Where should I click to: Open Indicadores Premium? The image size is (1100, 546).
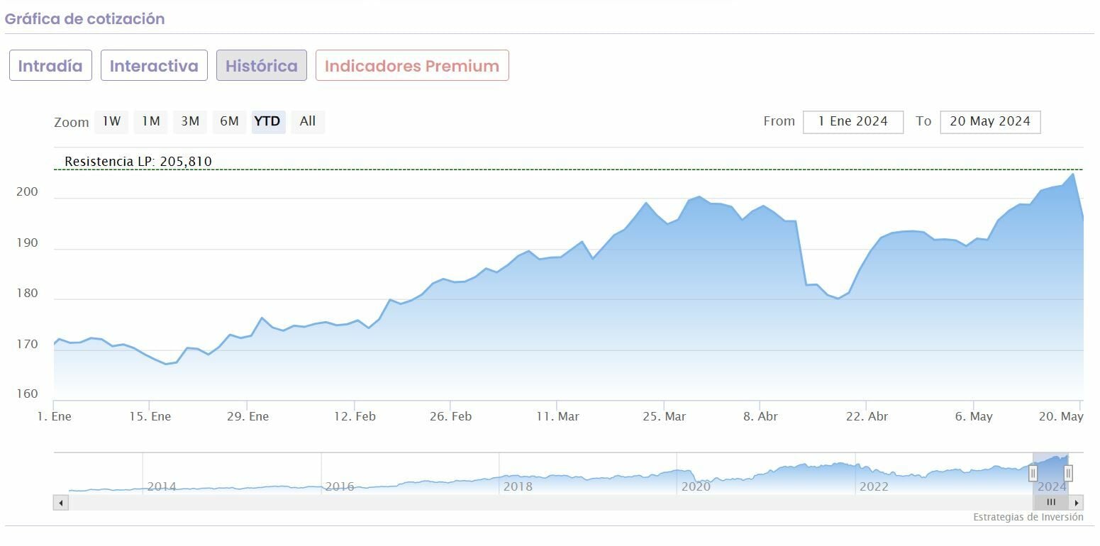(x=412, y=66)
